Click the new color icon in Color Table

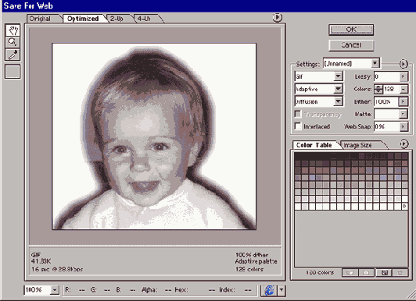(385, 272)
